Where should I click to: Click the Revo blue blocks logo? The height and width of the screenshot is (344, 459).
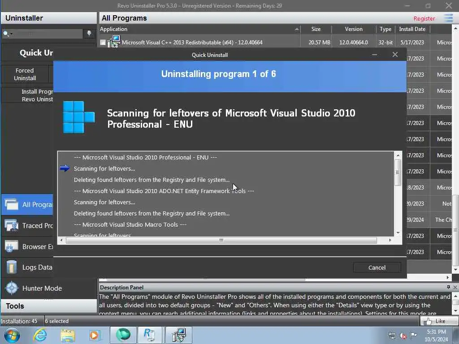pos(79,117)
